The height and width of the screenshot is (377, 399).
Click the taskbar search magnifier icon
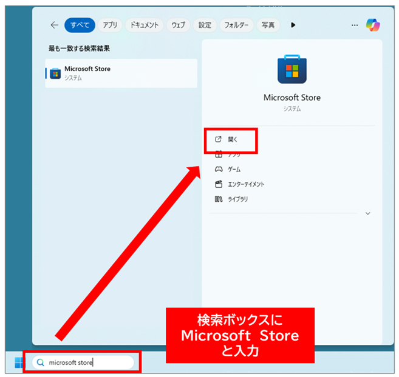pos(41,362)
